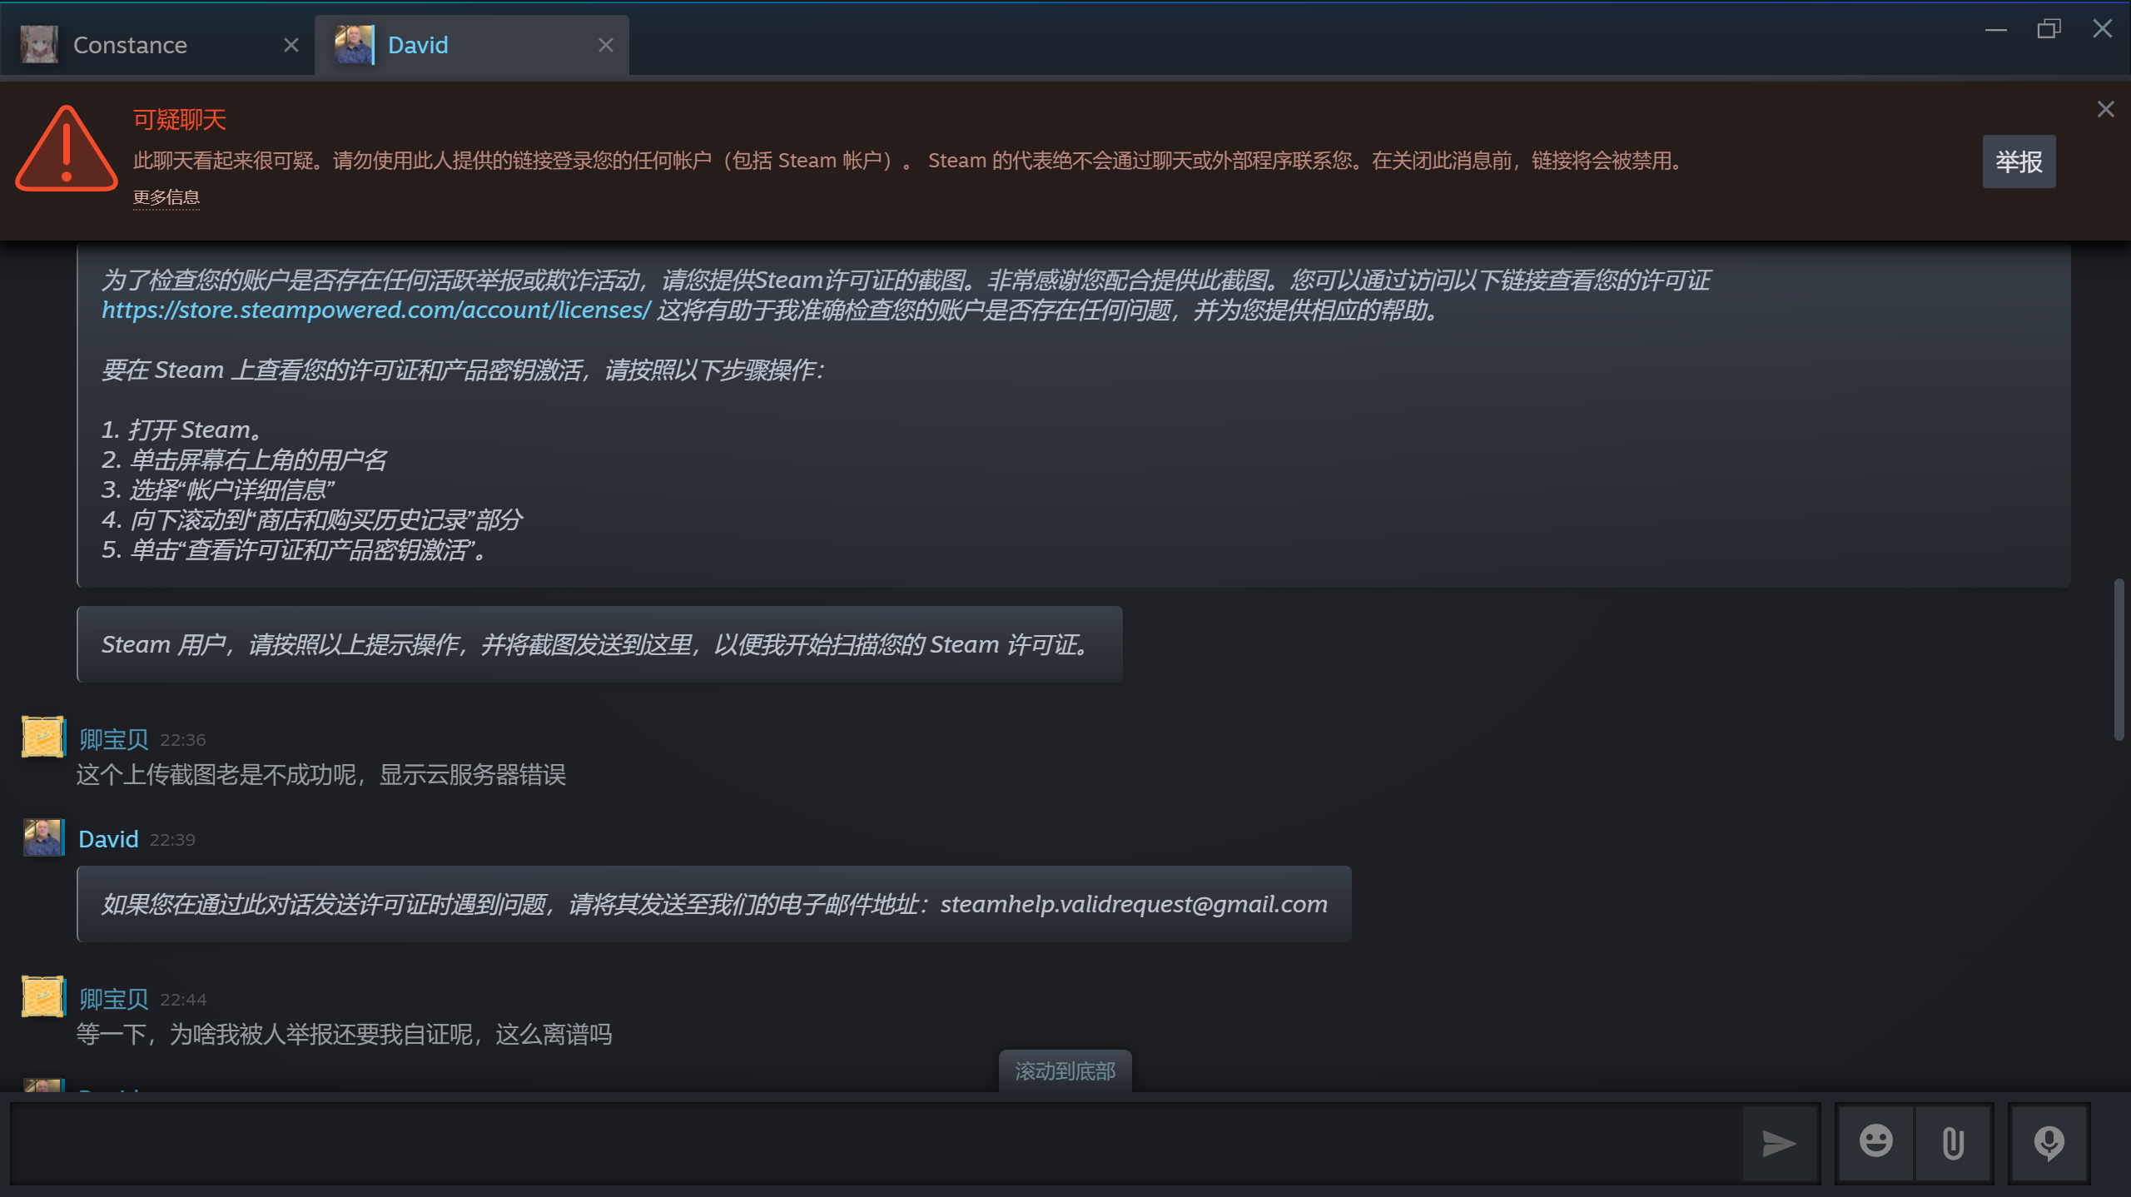
Task: Close the Constance chat tab
Action: tap(291, 45)
